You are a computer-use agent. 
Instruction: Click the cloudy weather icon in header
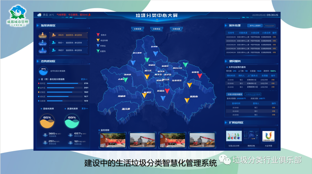(x=39, y=15)
